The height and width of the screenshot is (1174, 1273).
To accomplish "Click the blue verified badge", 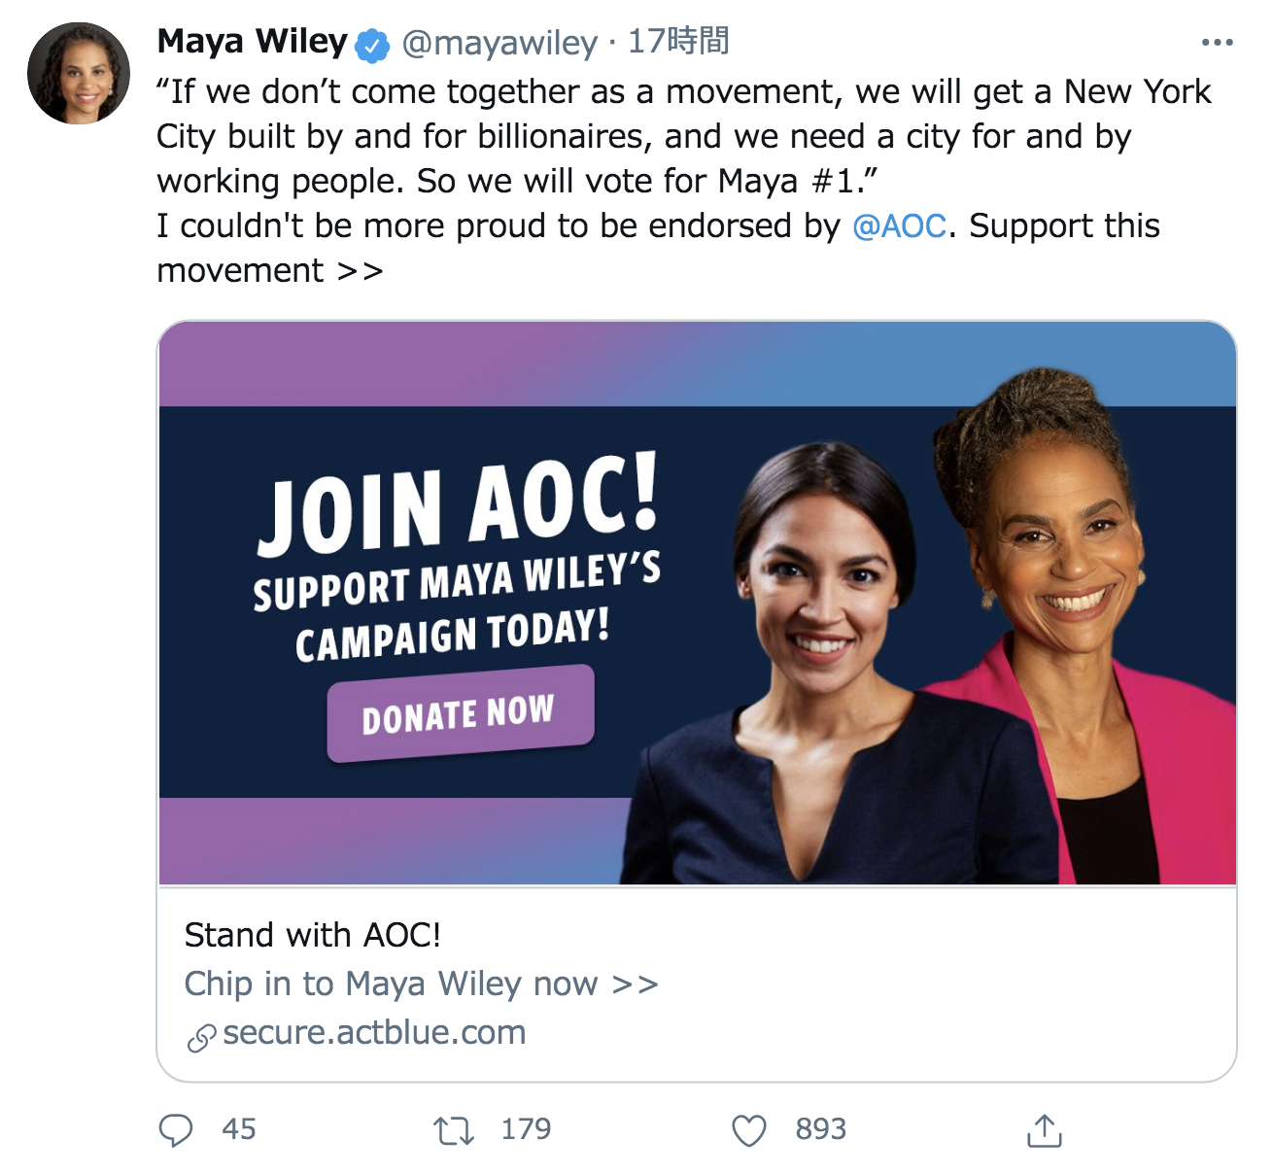I will pyautogui.click(x=372, y=45).
